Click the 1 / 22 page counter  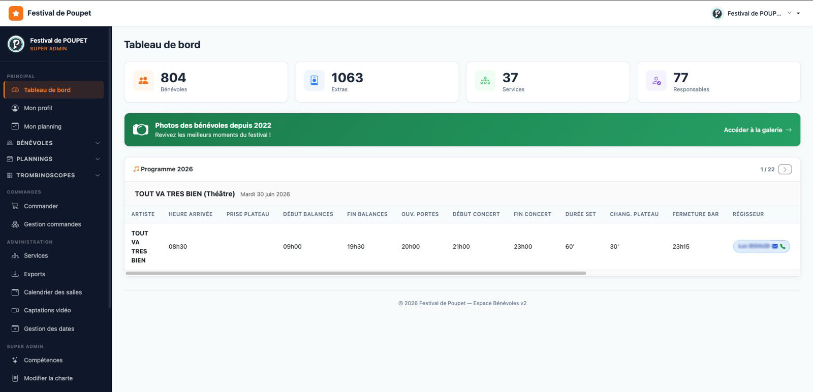coord(767,170)
